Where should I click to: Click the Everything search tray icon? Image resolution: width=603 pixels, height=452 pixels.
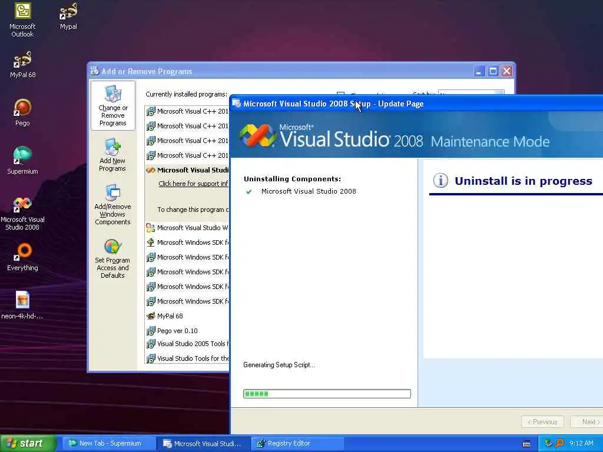click(x=559, y=444)
